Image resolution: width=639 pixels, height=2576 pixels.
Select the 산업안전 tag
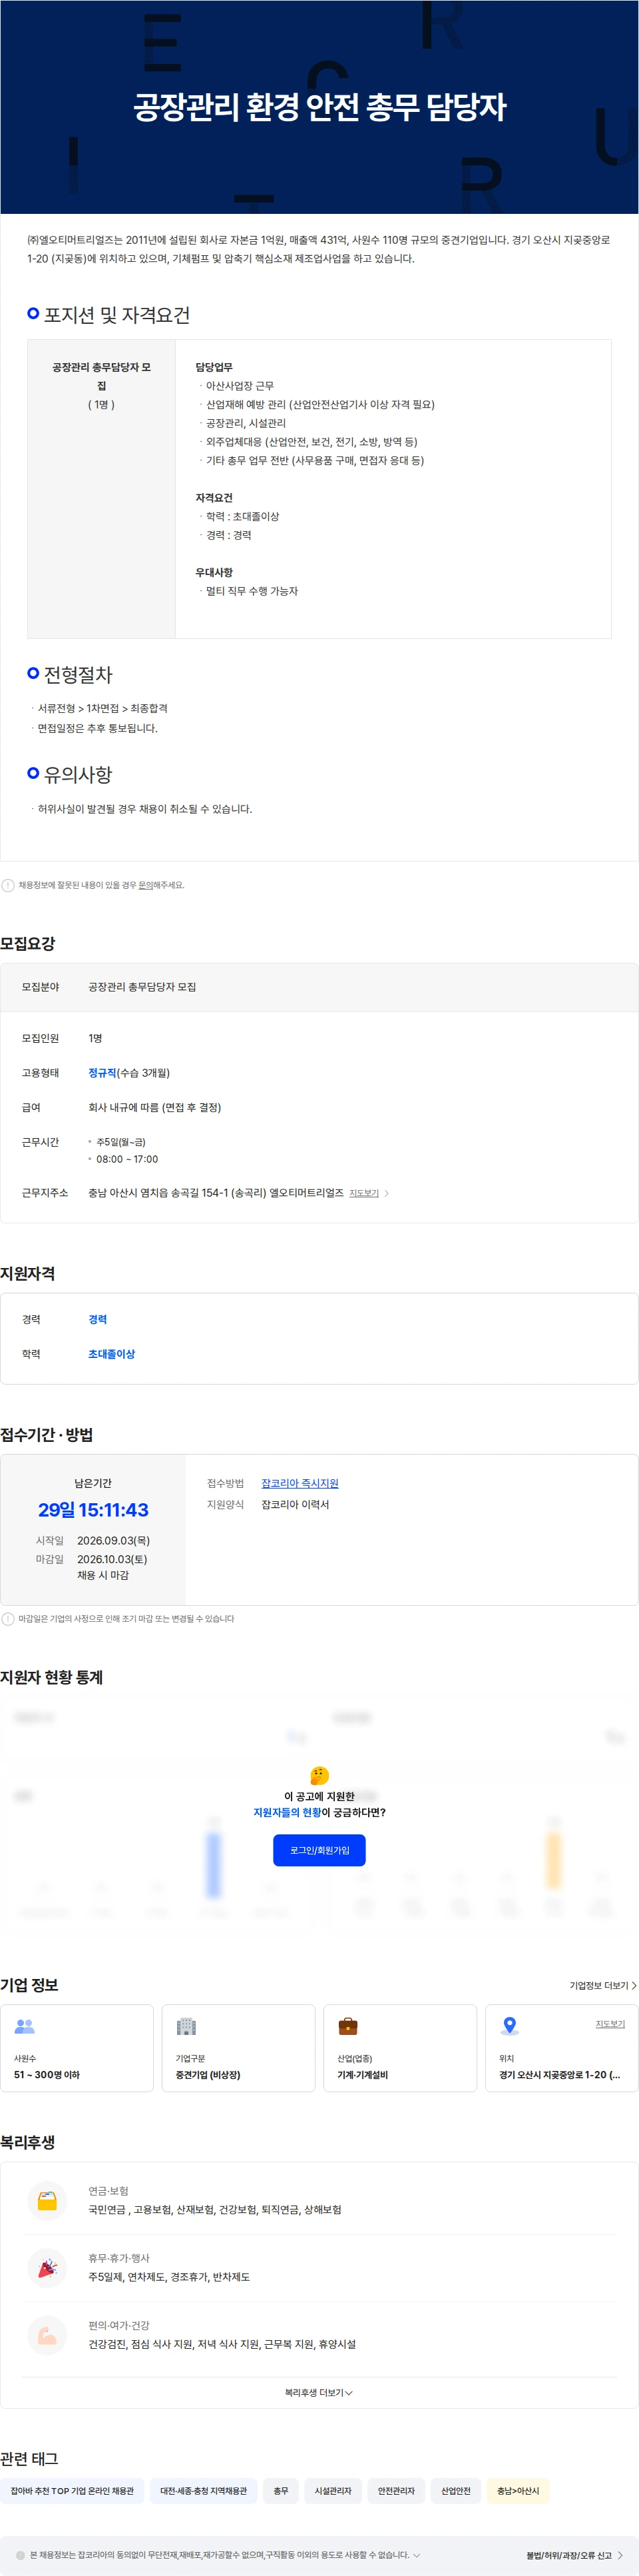tap(455, 2491)
